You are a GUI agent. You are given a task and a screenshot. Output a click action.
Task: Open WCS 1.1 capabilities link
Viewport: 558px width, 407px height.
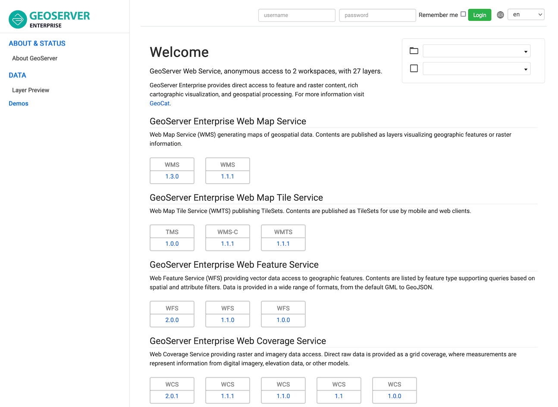point(339,396)
